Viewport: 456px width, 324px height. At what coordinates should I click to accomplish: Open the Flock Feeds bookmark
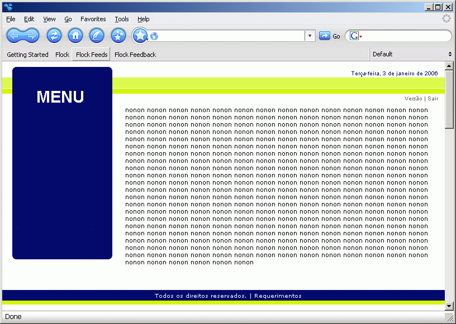click(x=92, y=55)
